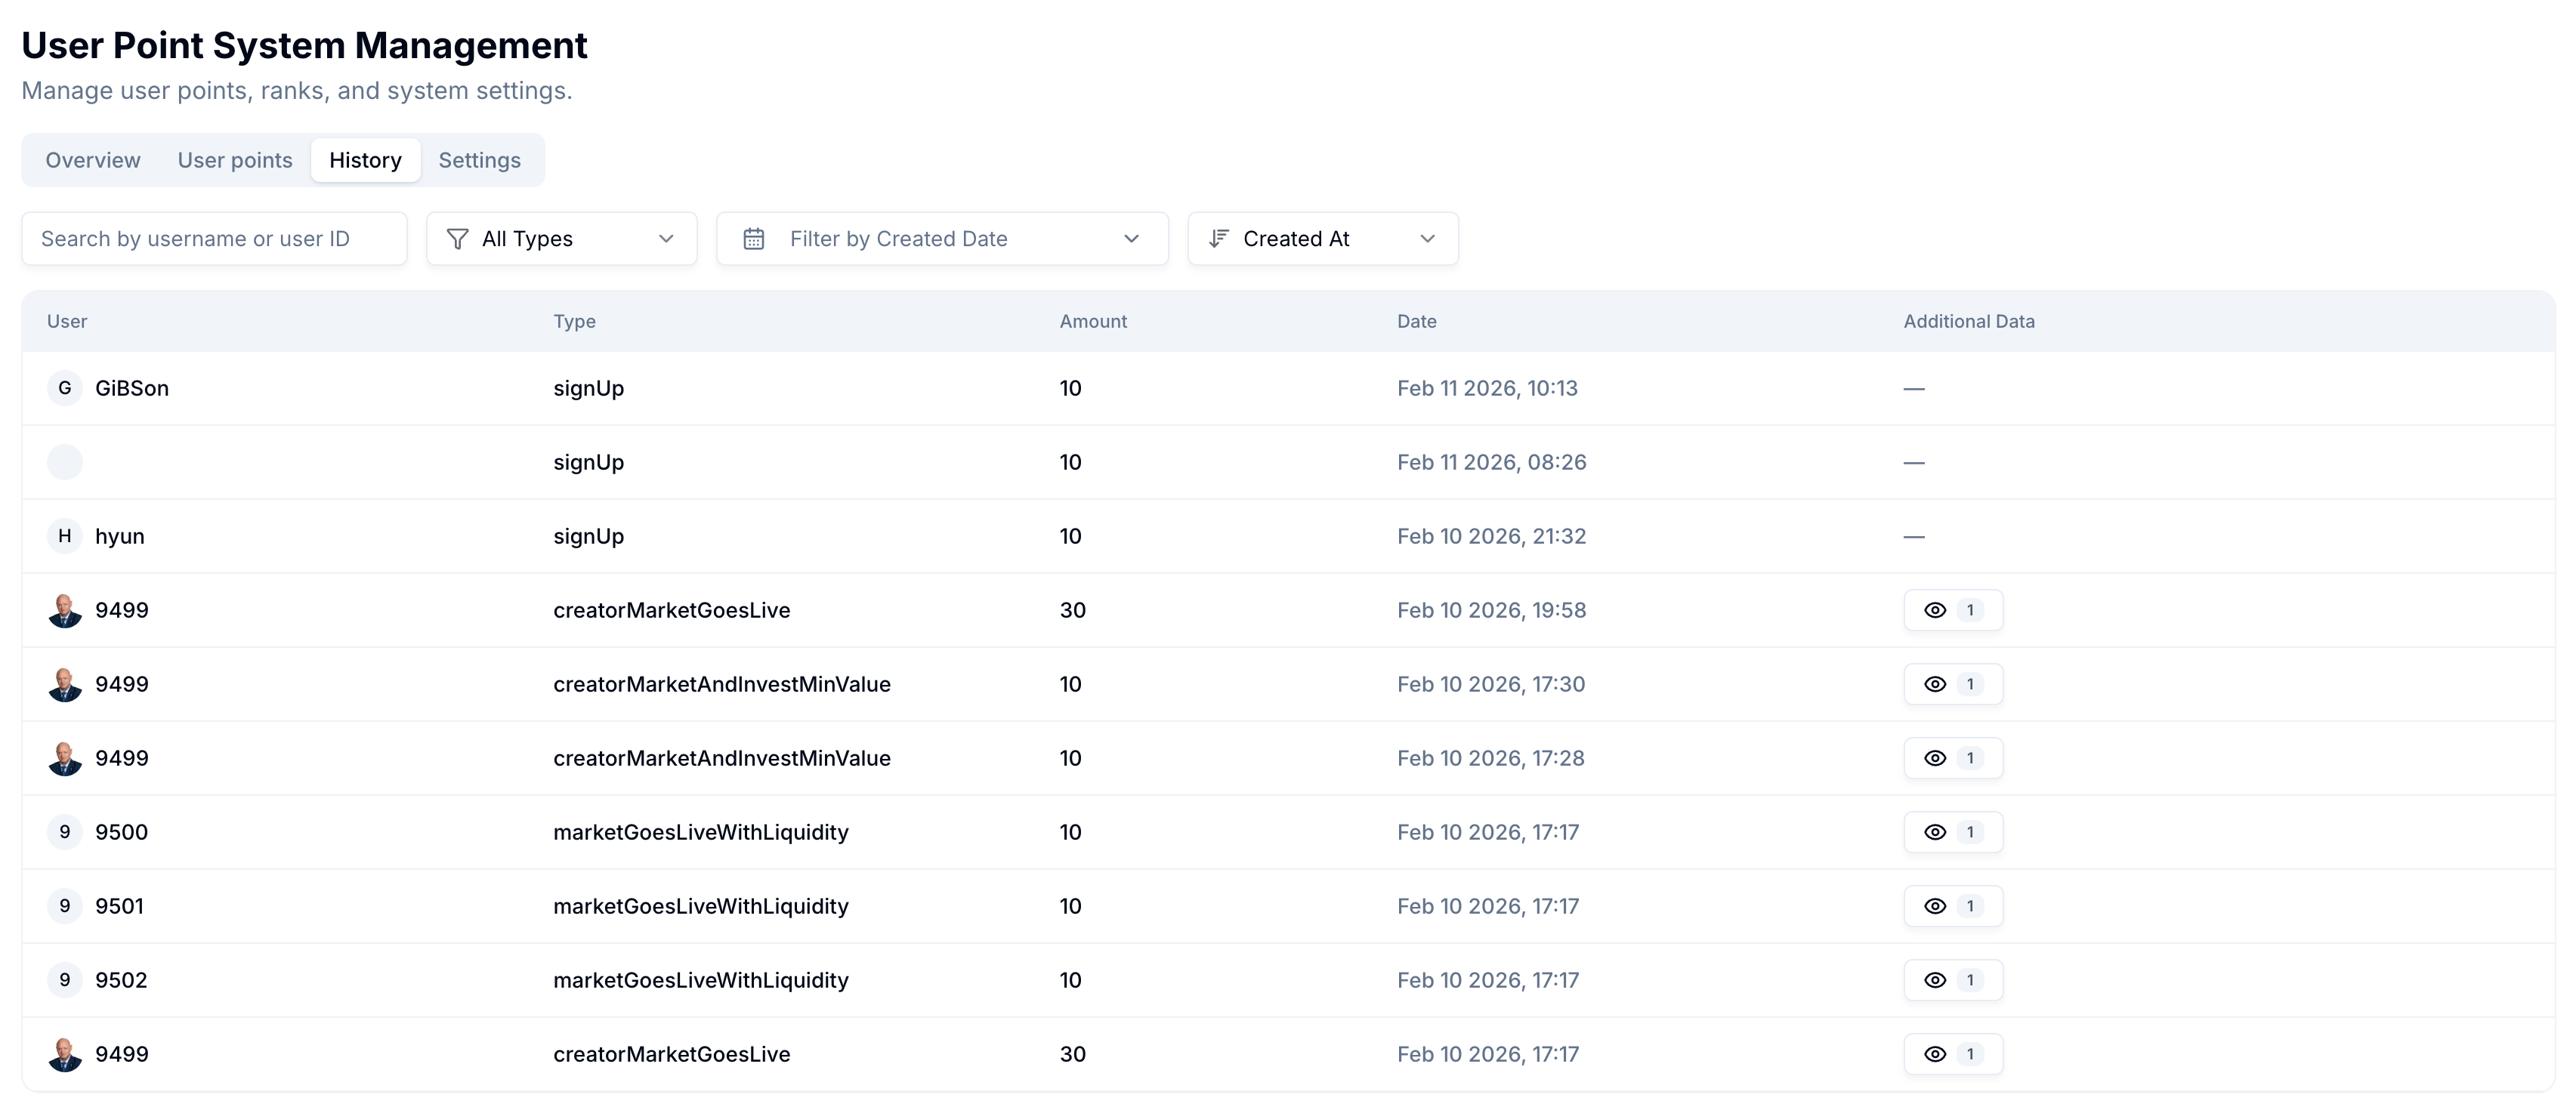This screenshot has width=2576, height=1110.
Task: Focus the username or user ID search field
Action: [x=214, y=239]
